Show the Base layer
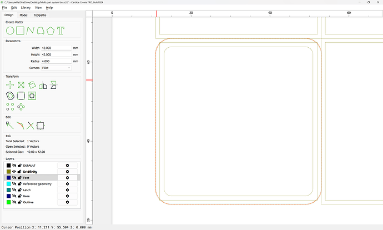The image size is (383, 230). [14, 196]
